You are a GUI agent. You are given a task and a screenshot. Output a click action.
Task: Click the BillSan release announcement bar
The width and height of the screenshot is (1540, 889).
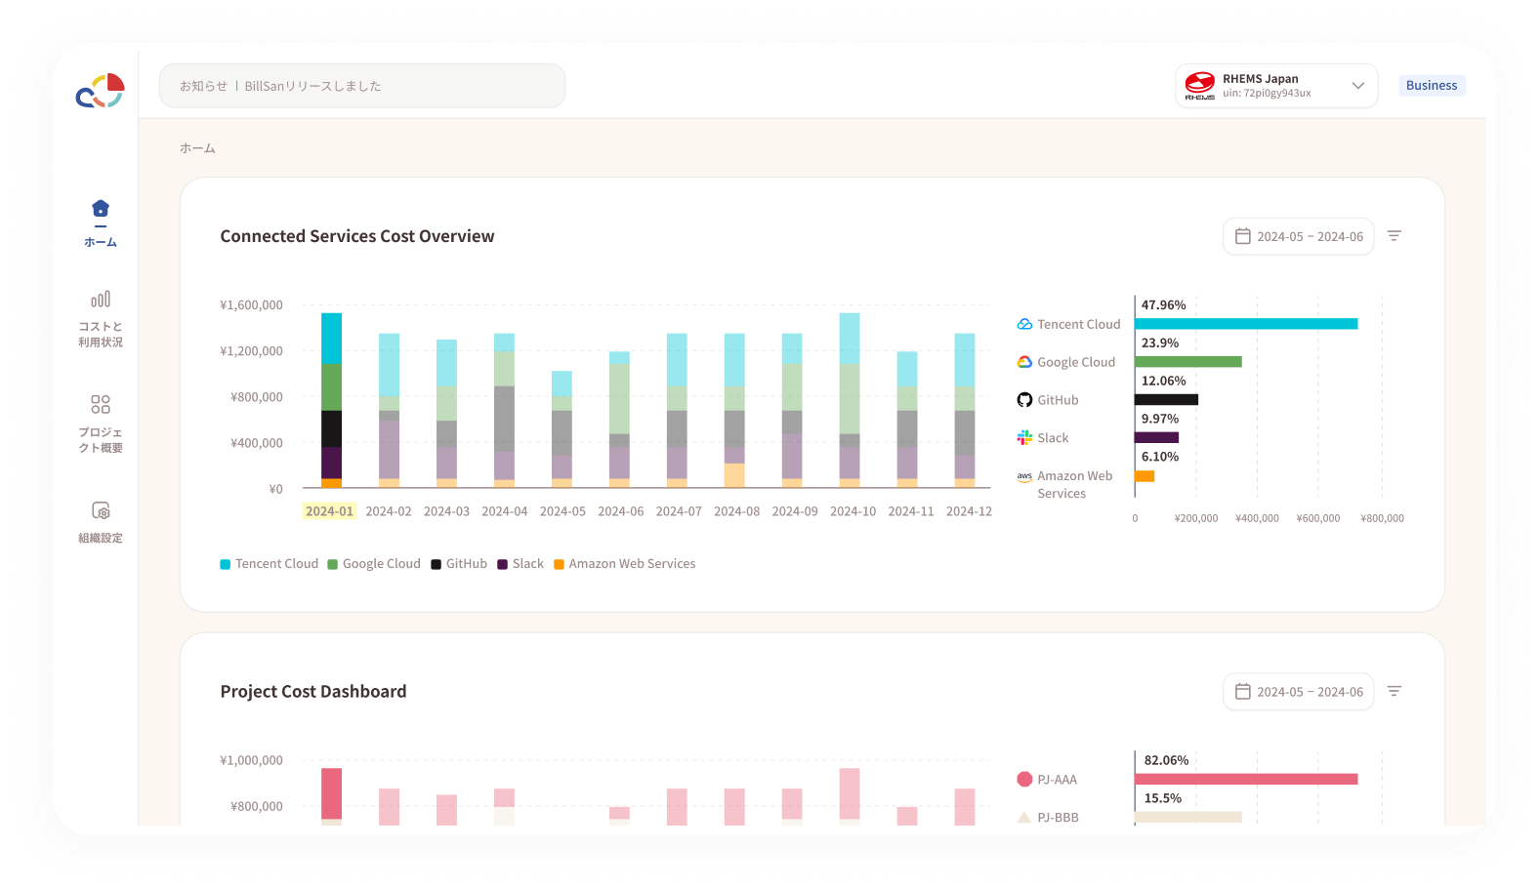(x=362, y=86)
